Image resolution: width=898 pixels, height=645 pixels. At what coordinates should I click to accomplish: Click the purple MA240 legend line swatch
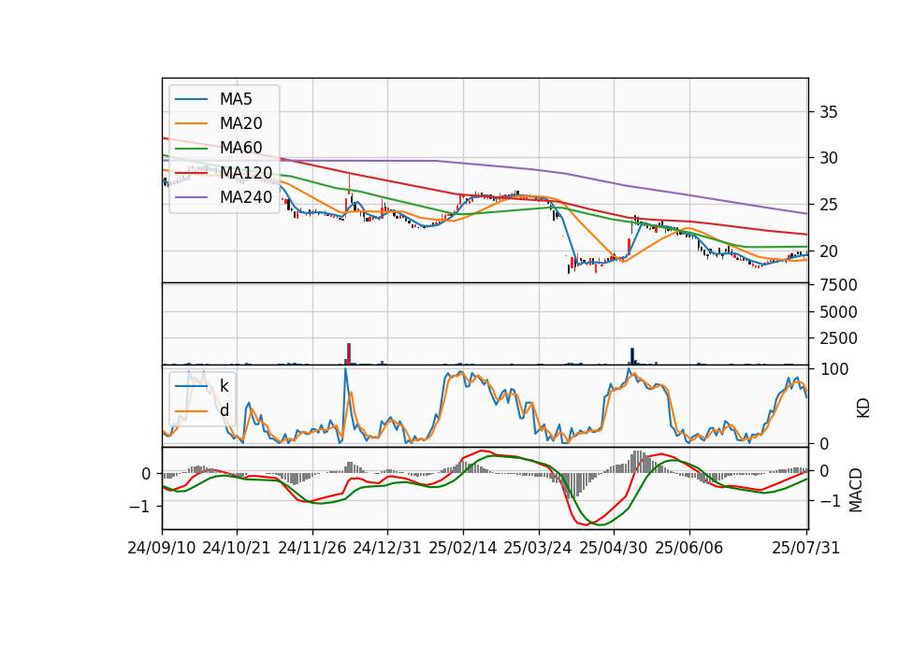[191, 197]
